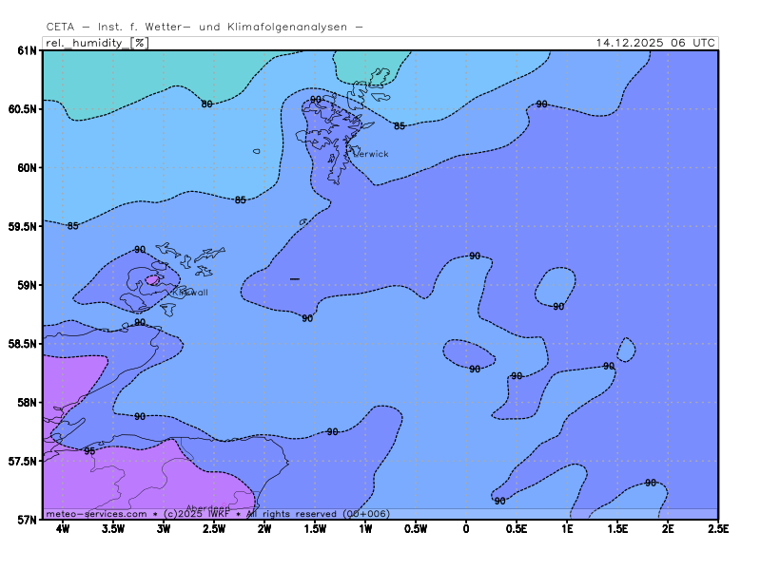Click the small black dash marker near 59N

[x=295, y=278]
